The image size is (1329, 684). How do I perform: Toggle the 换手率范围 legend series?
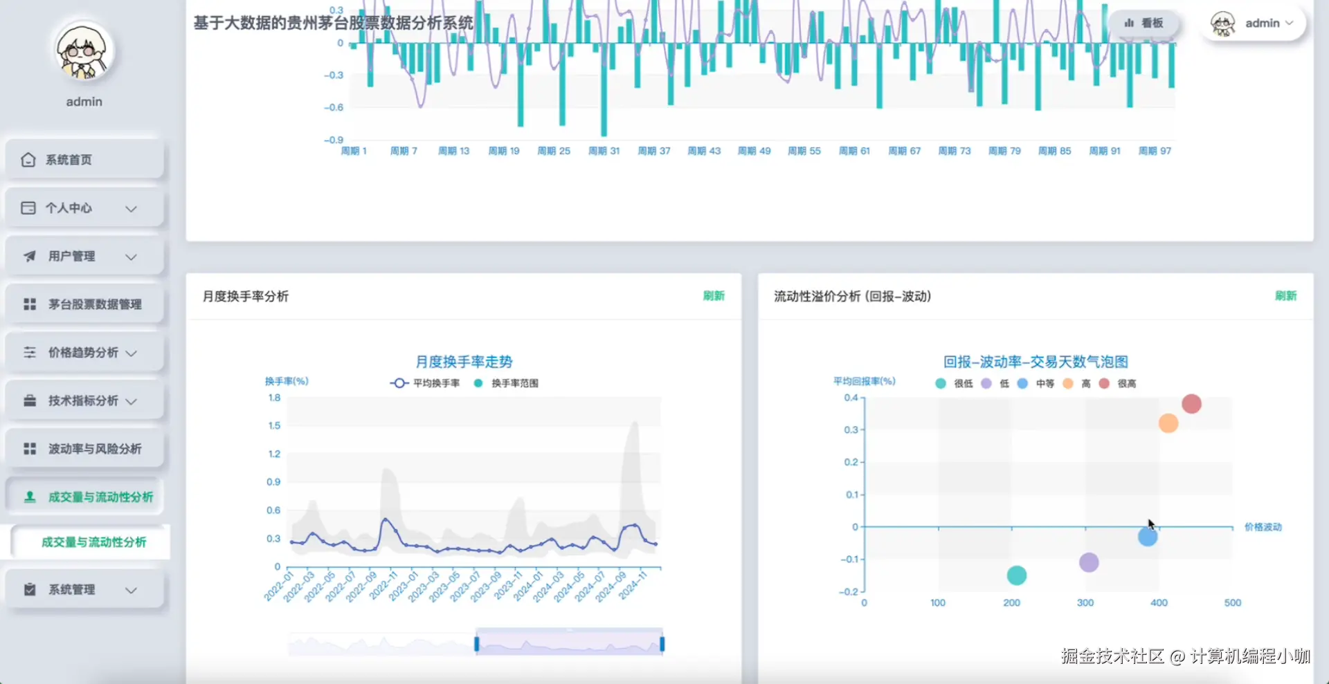click(x=506, y=383)
